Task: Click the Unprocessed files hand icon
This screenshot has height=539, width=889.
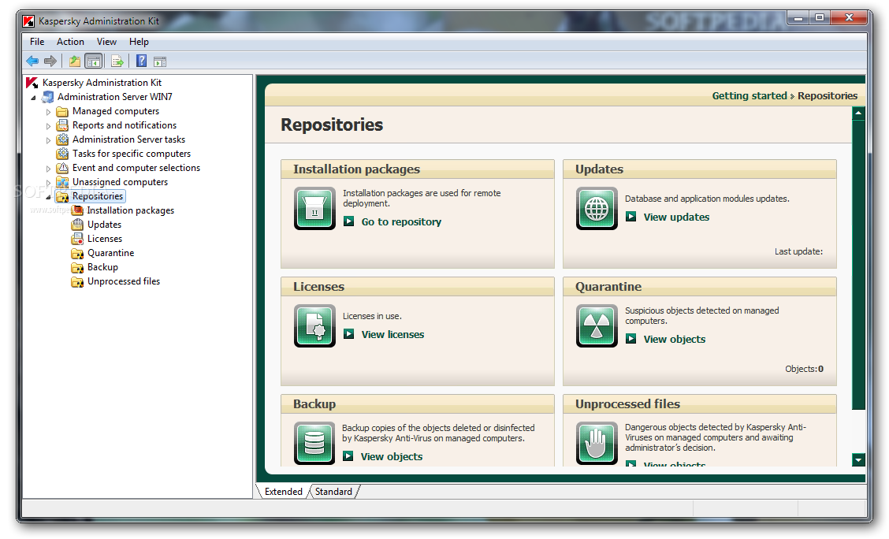Action: coord(597,443)
